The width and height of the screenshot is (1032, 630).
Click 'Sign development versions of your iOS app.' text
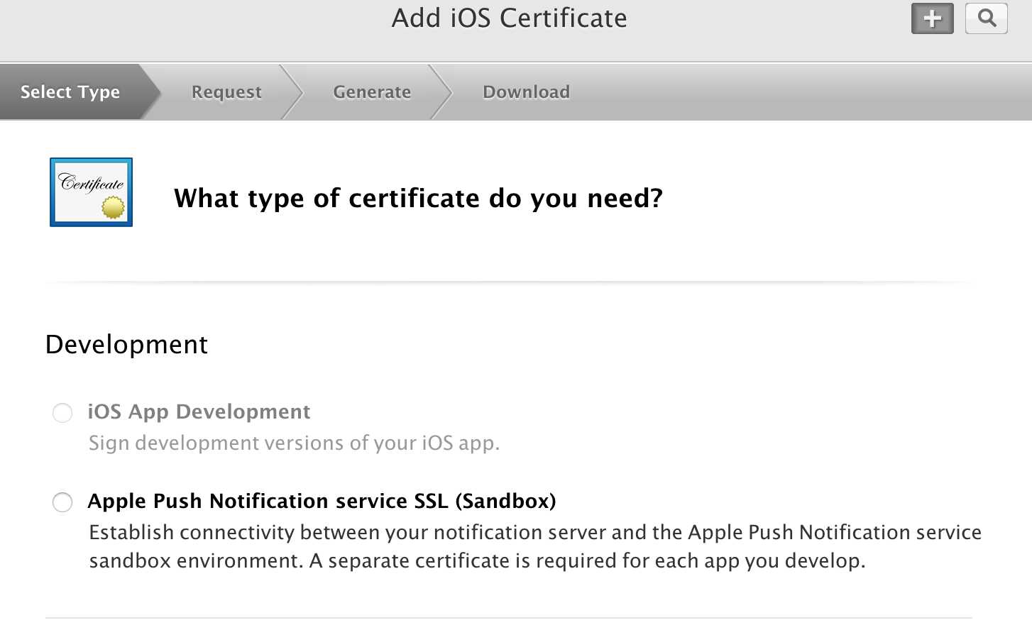point(294,443)
